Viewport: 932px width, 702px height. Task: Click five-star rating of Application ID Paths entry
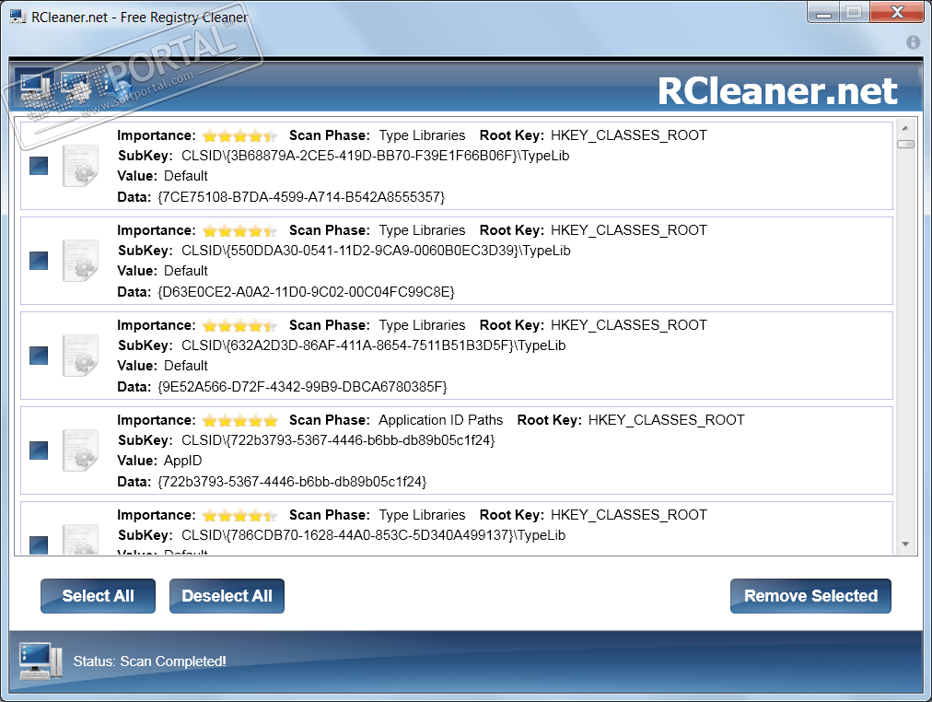(239, 421)
